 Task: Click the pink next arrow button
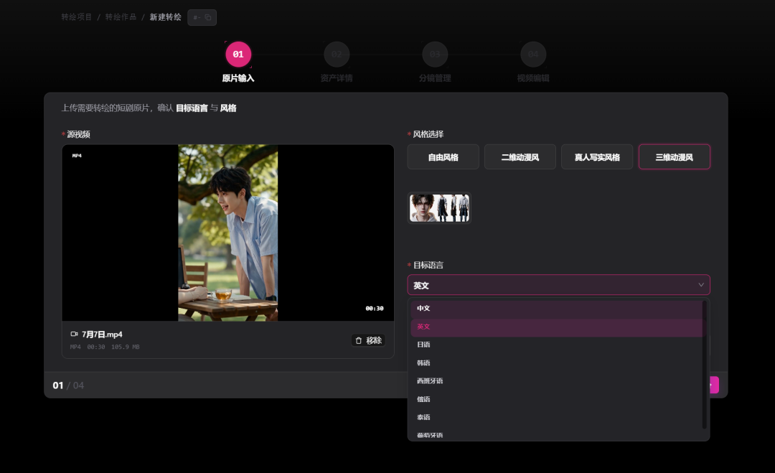(714, 385)
